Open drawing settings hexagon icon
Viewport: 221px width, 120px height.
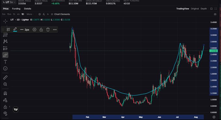pyautogui.click(x=34, y=30)
